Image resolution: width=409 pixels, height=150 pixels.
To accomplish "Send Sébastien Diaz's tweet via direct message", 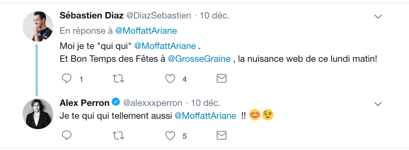I will (x=221, y=79).
